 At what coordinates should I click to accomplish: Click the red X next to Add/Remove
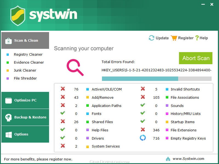click(x=63, y=97)
